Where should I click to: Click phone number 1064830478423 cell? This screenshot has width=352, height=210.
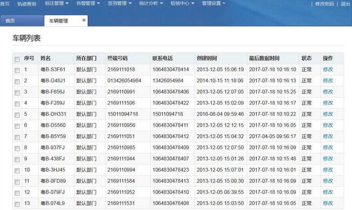[171, 170]
